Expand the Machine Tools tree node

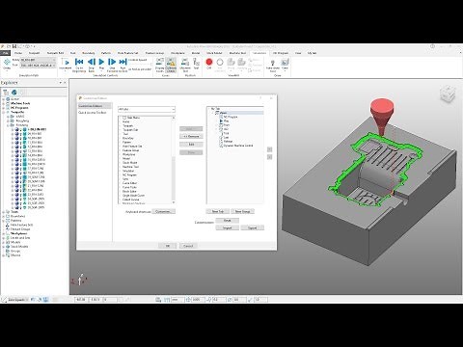click(x=4, y=103)
